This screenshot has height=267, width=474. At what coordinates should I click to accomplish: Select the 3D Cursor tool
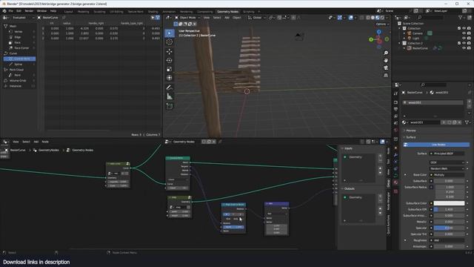tap(170, 42)
